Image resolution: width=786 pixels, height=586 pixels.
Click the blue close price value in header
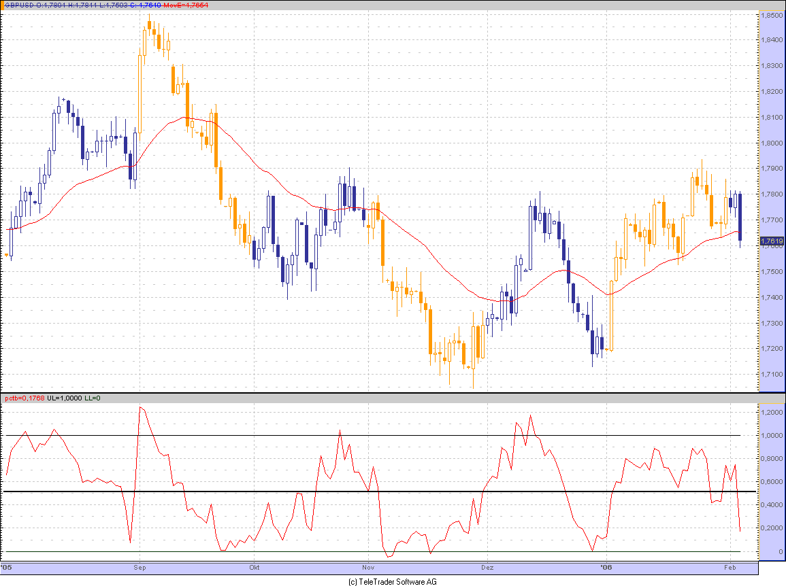point(146,5)
